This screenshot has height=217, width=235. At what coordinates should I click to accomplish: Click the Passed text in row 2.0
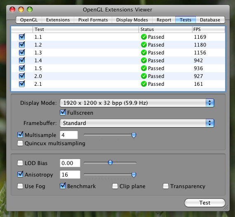156,76
